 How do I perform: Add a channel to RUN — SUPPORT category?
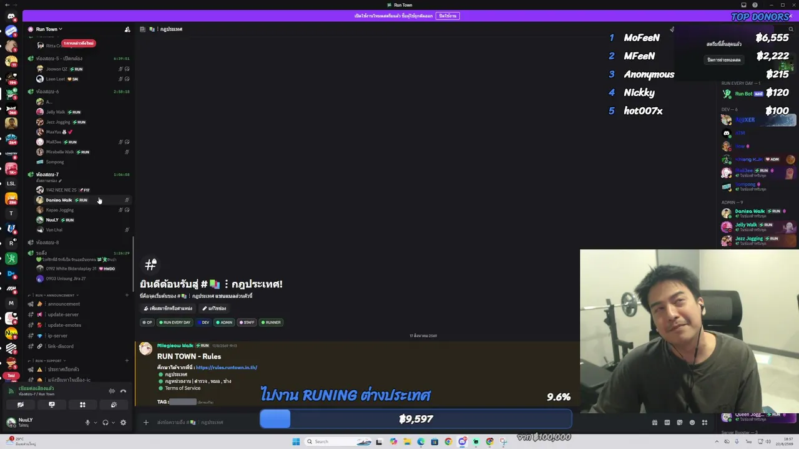click(127, 360)
